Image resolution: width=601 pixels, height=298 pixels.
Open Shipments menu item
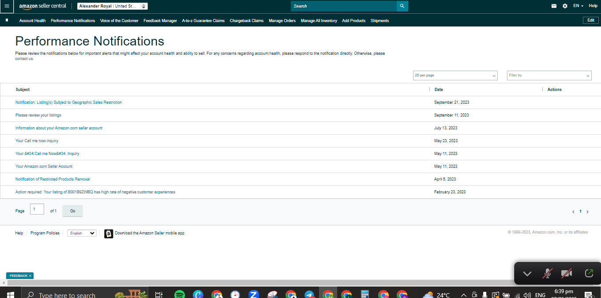tap(380, 21)
